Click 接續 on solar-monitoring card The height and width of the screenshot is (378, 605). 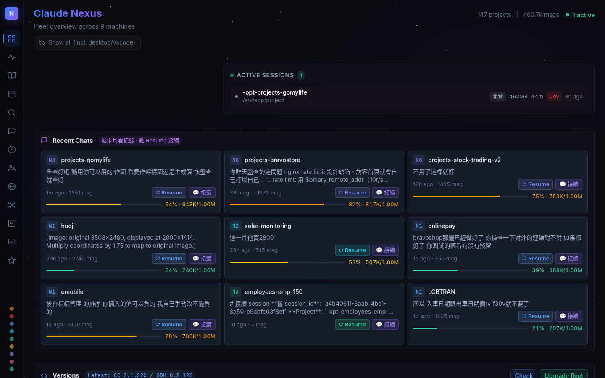(386, 250)
